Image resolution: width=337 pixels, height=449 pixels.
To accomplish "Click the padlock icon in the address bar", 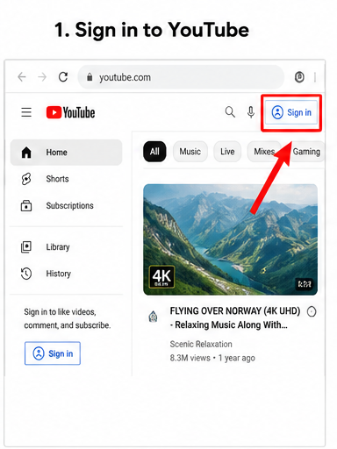I will [x=90, y=77].
